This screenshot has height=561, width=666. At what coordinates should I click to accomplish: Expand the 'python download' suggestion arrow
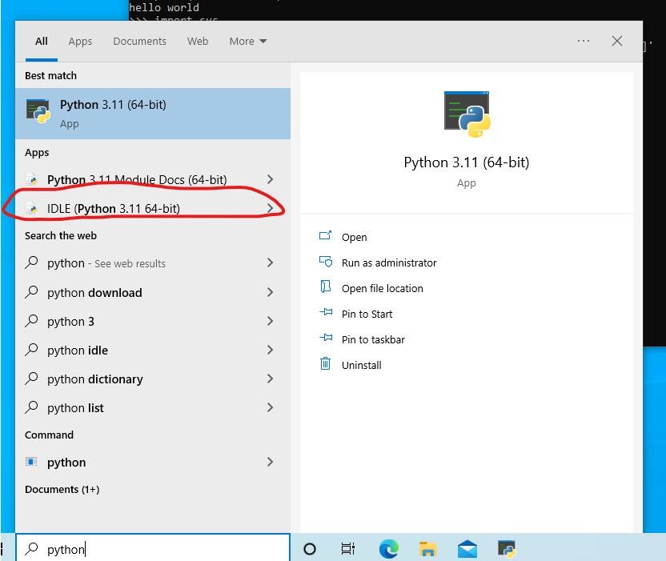[x=271, y=292]
